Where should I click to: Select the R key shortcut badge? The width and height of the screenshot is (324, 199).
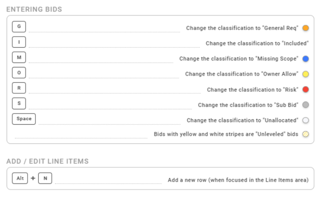(x=19, y=88)
